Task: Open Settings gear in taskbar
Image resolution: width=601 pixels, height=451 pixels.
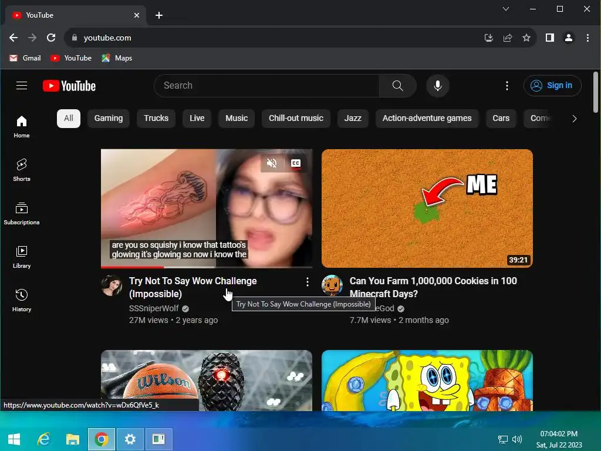Action: click(130, 439)
